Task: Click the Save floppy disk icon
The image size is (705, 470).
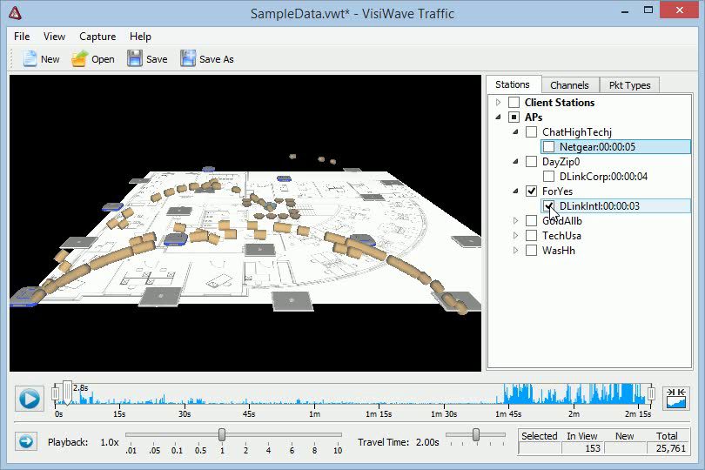Action: coord(134,59)
